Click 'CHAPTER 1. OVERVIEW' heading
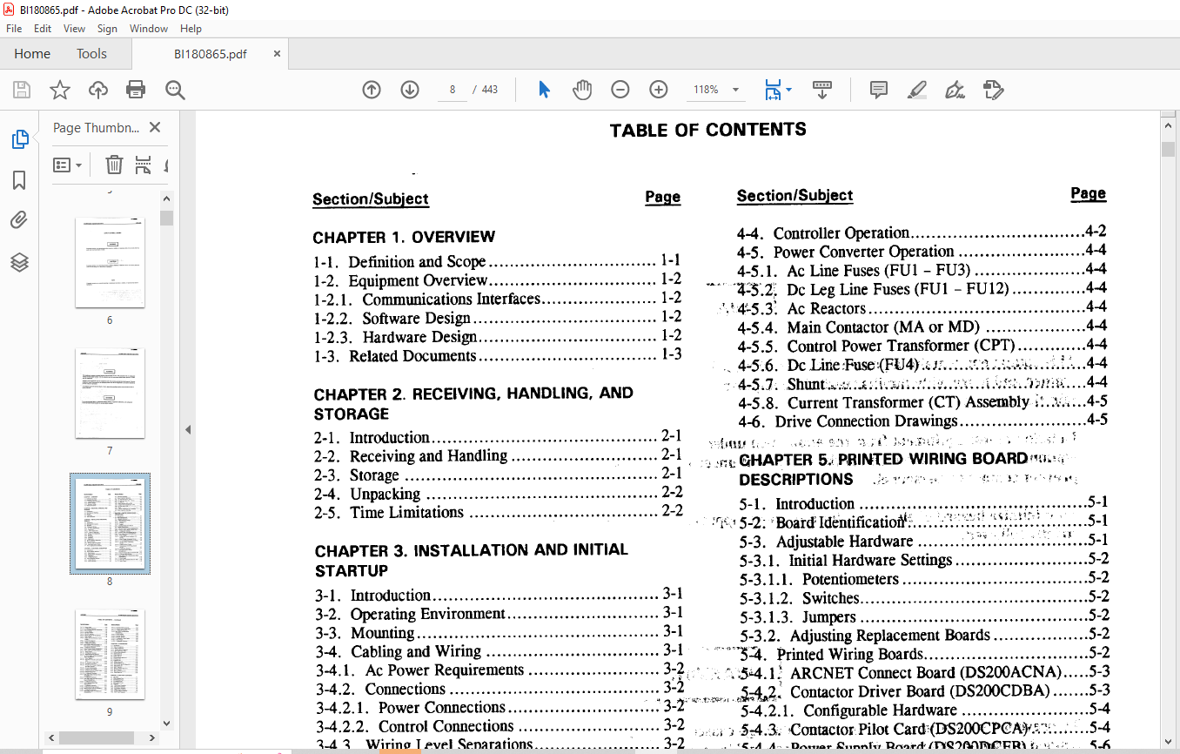Screen dimensions: 1180x754 pos(404,237)
